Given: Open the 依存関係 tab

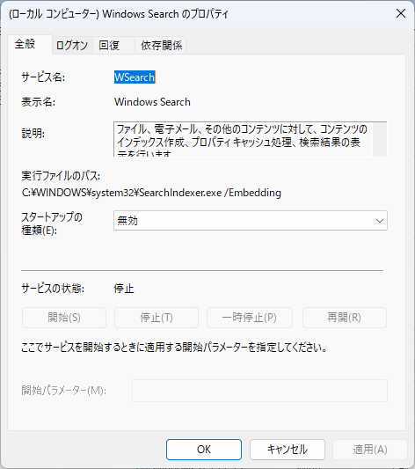Looking at the screenshot, I should 161,46.
